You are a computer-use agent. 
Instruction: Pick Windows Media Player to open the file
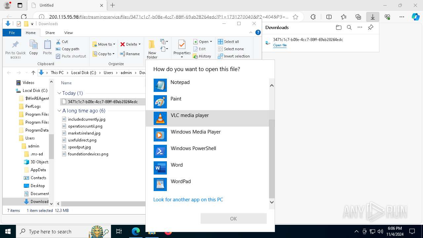coord(207,135)
